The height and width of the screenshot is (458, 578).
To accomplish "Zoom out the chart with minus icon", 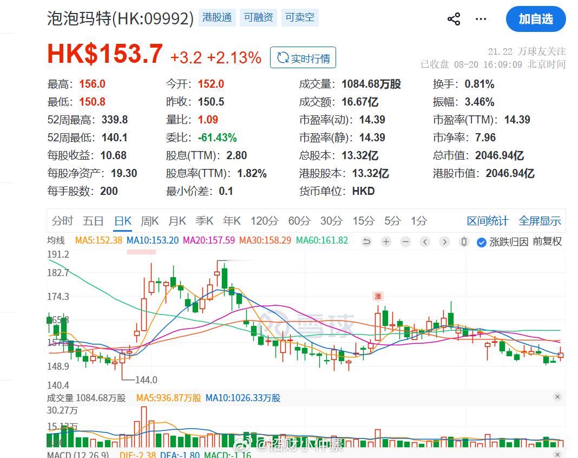I will (405, 242).
